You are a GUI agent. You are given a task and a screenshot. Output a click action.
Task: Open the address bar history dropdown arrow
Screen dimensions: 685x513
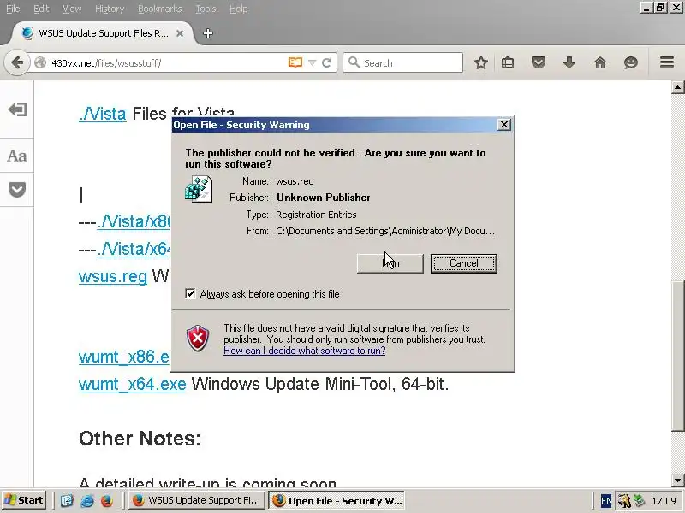(312, 62)
